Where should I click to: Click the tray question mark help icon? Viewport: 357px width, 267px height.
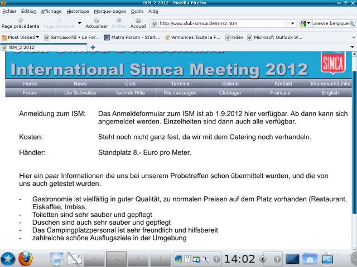point(187,259)
